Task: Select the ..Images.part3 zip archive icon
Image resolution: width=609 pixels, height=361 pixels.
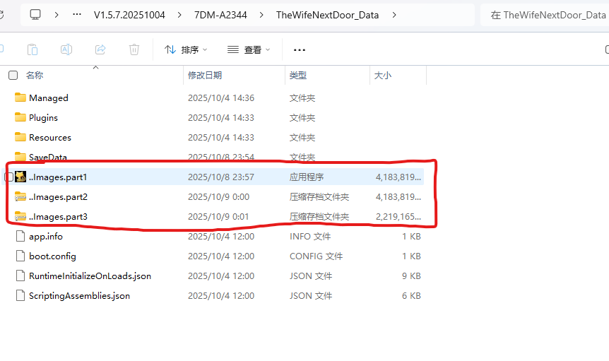Action: coord(20,217)
